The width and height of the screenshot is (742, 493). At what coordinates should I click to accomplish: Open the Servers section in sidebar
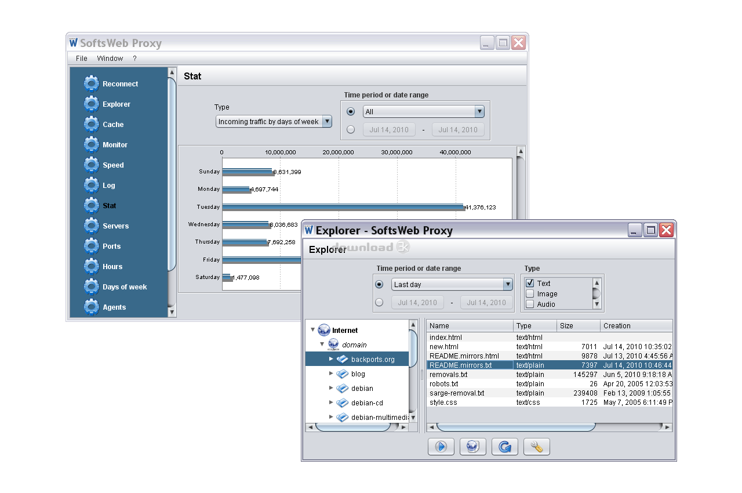click(x=115, y=226)
